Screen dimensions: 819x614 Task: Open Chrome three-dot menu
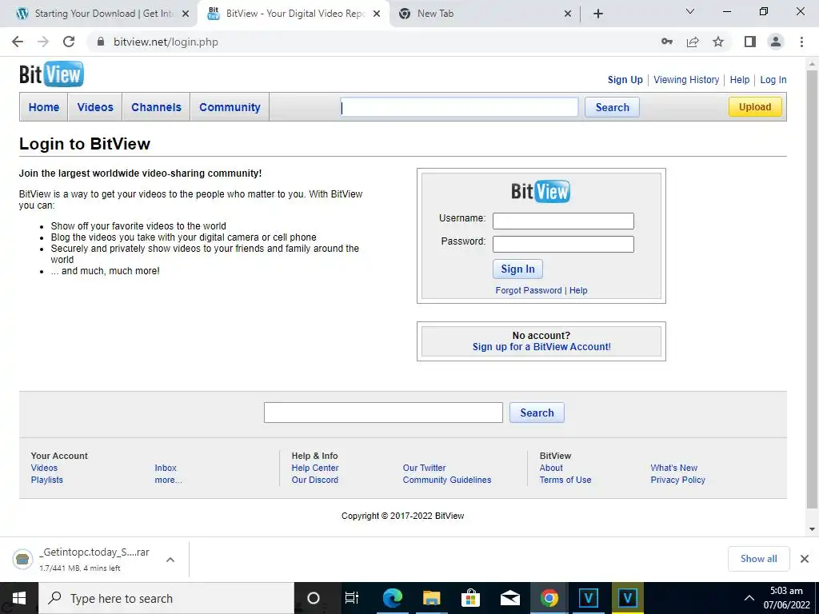click(x=801, y=42)
